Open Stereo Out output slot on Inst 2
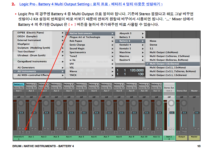 (x=169, y=88)
